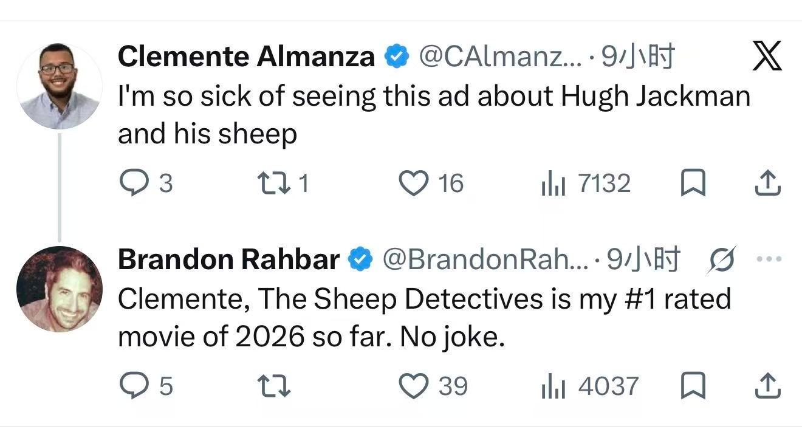Open the @BrandonRah... handle link

point(485,259)
